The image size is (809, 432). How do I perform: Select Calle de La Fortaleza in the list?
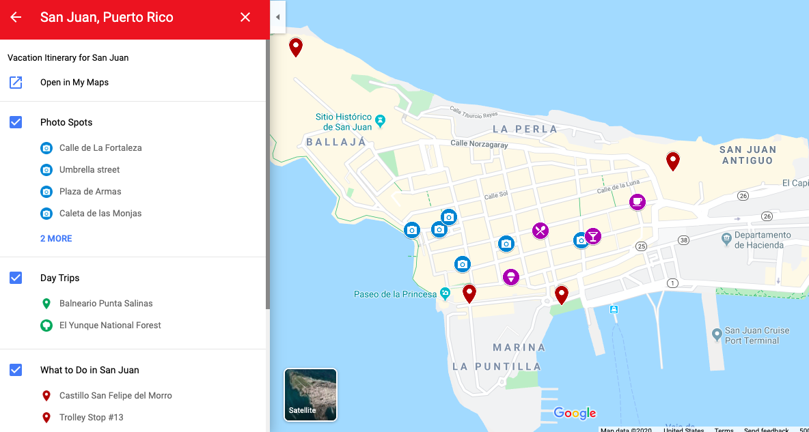click(100, 148)
